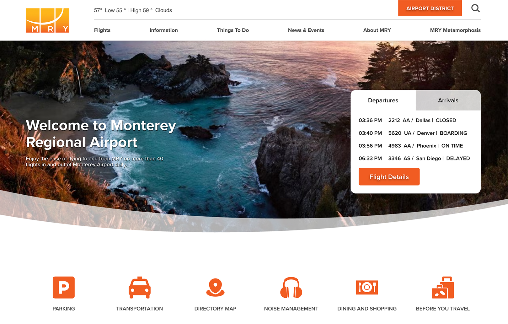Viewport: 508px width, 324px height.
Task: Expand the Information navigation item
Action: coord(163,30)
